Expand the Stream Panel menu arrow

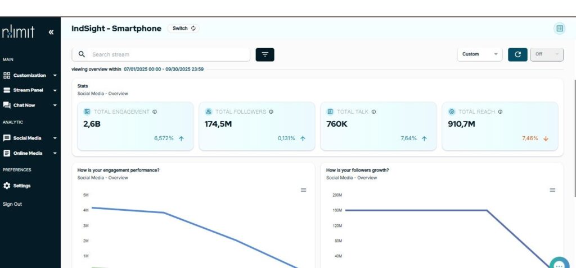tap(55, 90)
